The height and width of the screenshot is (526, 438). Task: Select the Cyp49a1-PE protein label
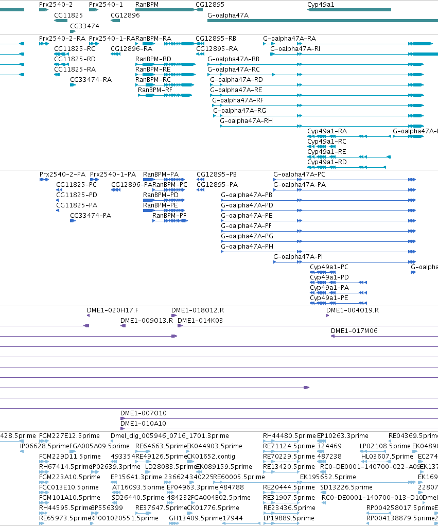[x=329, y=298]
